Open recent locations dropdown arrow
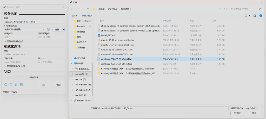Viewport: 266px width, 119px height. click(83, 9)
